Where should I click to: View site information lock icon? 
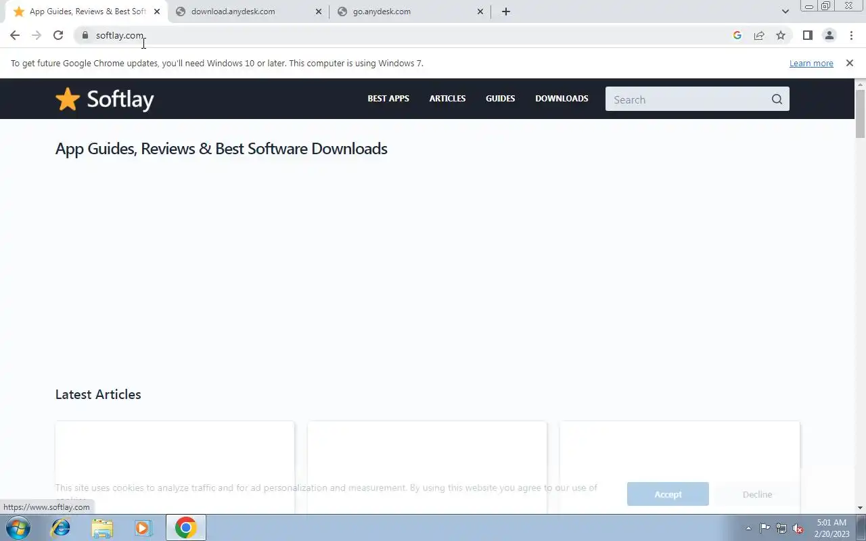(x=85, y=35)
